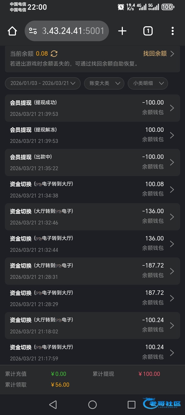Open a new browser tab

click(x=122, y=31)
